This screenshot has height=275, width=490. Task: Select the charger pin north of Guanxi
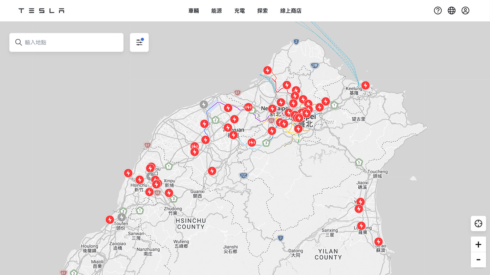212,171
